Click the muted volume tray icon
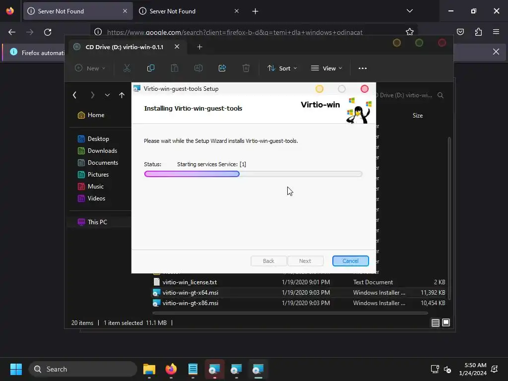 point(448,369)
